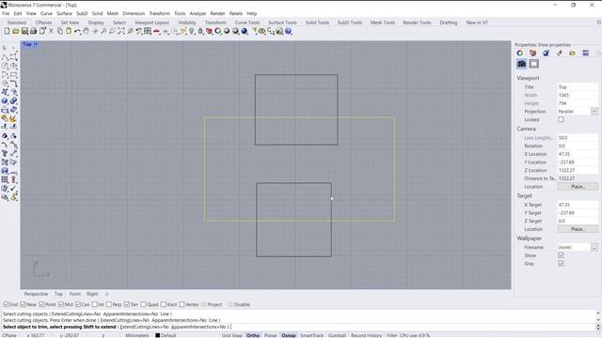Open the Top viewport title dropdown arrow
The image size is (602, 338).
(36, 44)
